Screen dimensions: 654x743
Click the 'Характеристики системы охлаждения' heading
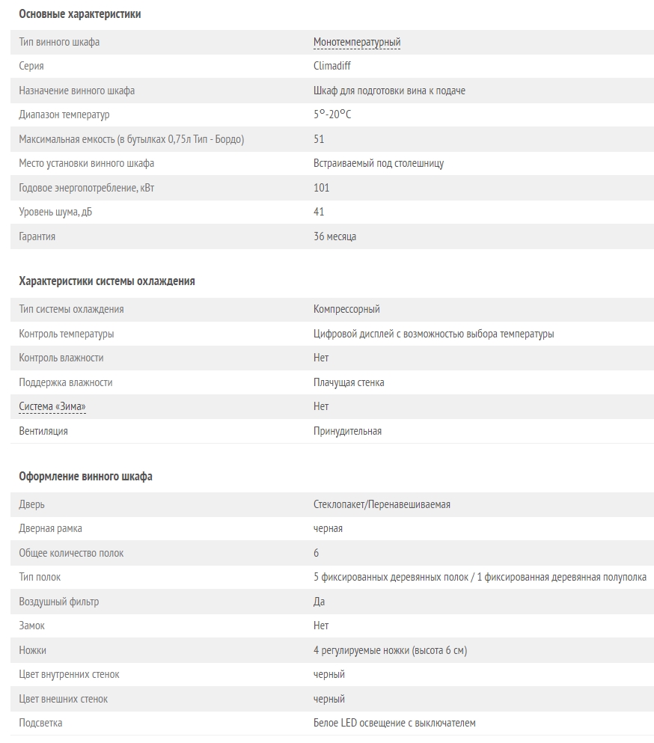[x=107, y=281]
